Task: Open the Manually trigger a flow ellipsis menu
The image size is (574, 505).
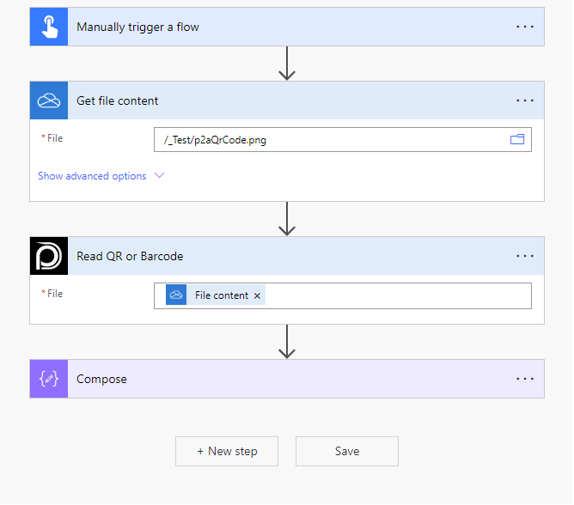Action: 525,27
